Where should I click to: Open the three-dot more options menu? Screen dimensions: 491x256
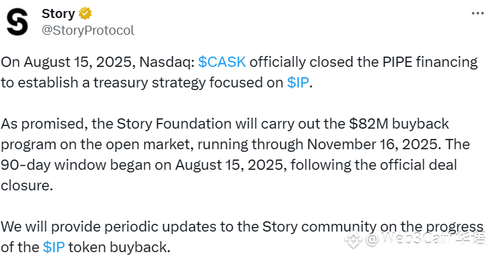[478, 13]
